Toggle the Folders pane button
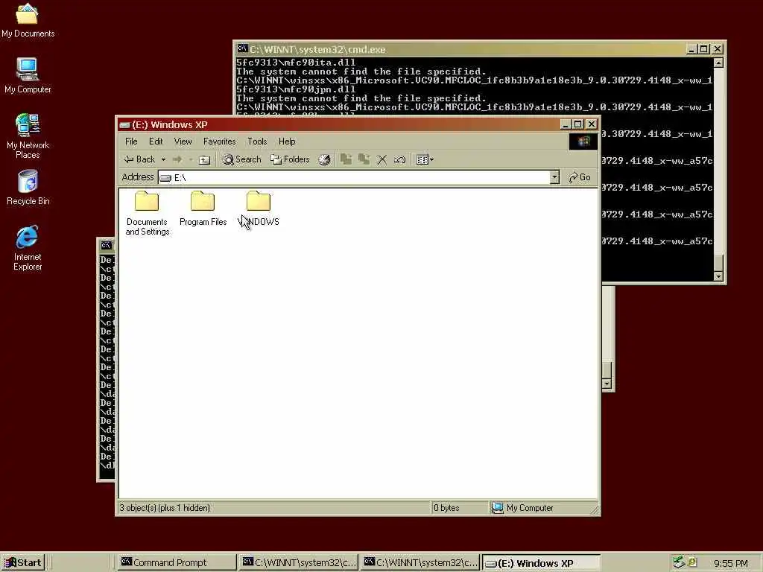 290,159
